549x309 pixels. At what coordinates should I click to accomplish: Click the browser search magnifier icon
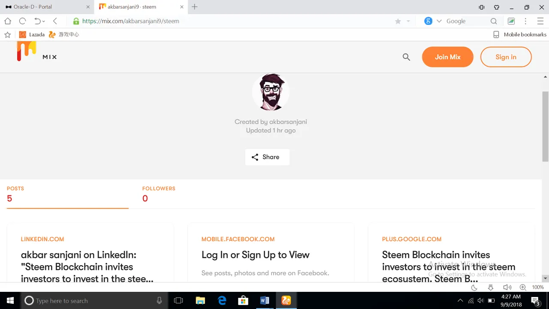point(494,21)
